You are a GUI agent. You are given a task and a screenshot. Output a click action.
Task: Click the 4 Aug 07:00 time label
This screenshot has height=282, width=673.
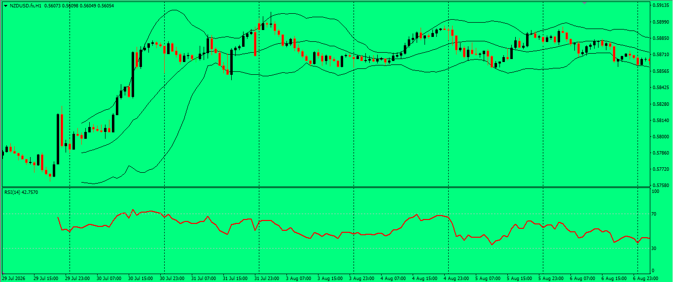pos(392,278)
